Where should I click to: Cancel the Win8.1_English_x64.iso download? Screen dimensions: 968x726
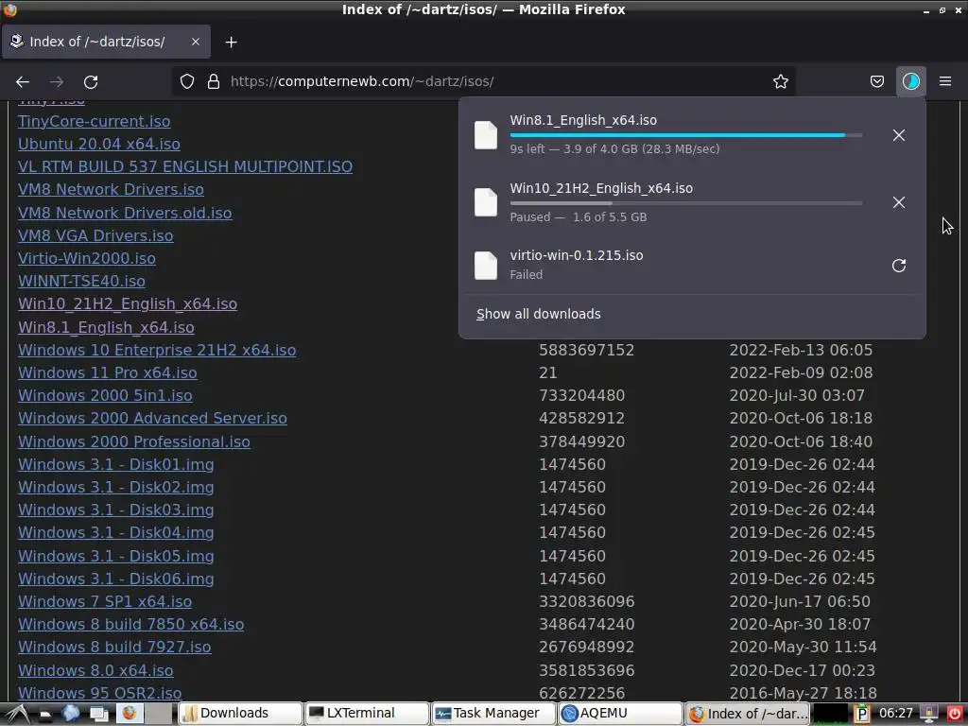point(899,135)
